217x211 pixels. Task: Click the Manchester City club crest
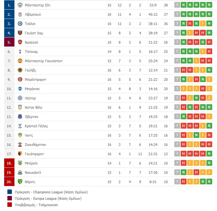pos(20,5)
